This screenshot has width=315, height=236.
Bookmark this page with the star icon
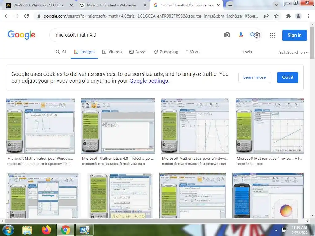(x=276, y=16)
